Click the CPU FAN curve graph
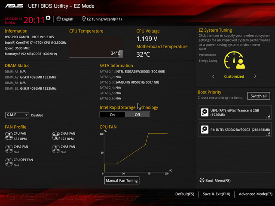275x206 pixels. (x=136, y=152)
